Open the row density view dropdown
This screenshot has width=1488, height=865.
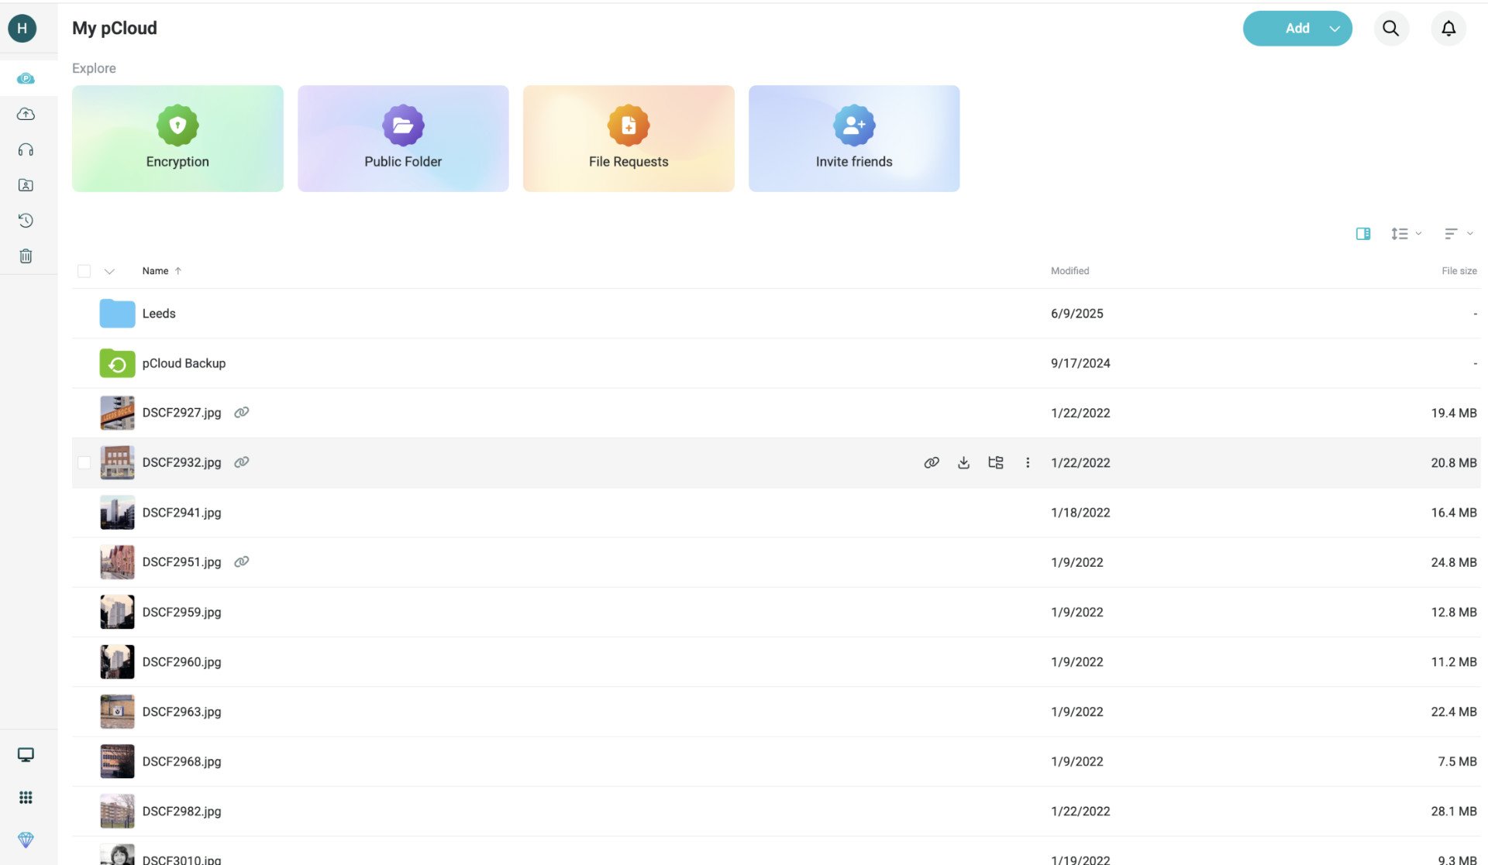[x=1406, y=233]
